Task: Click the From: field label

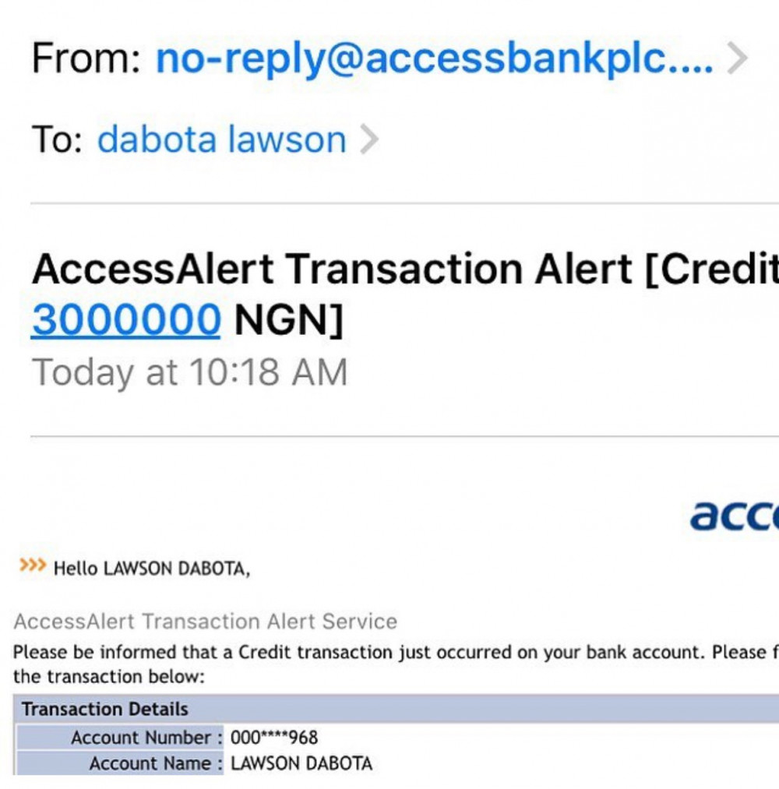Action: point(86,59)
